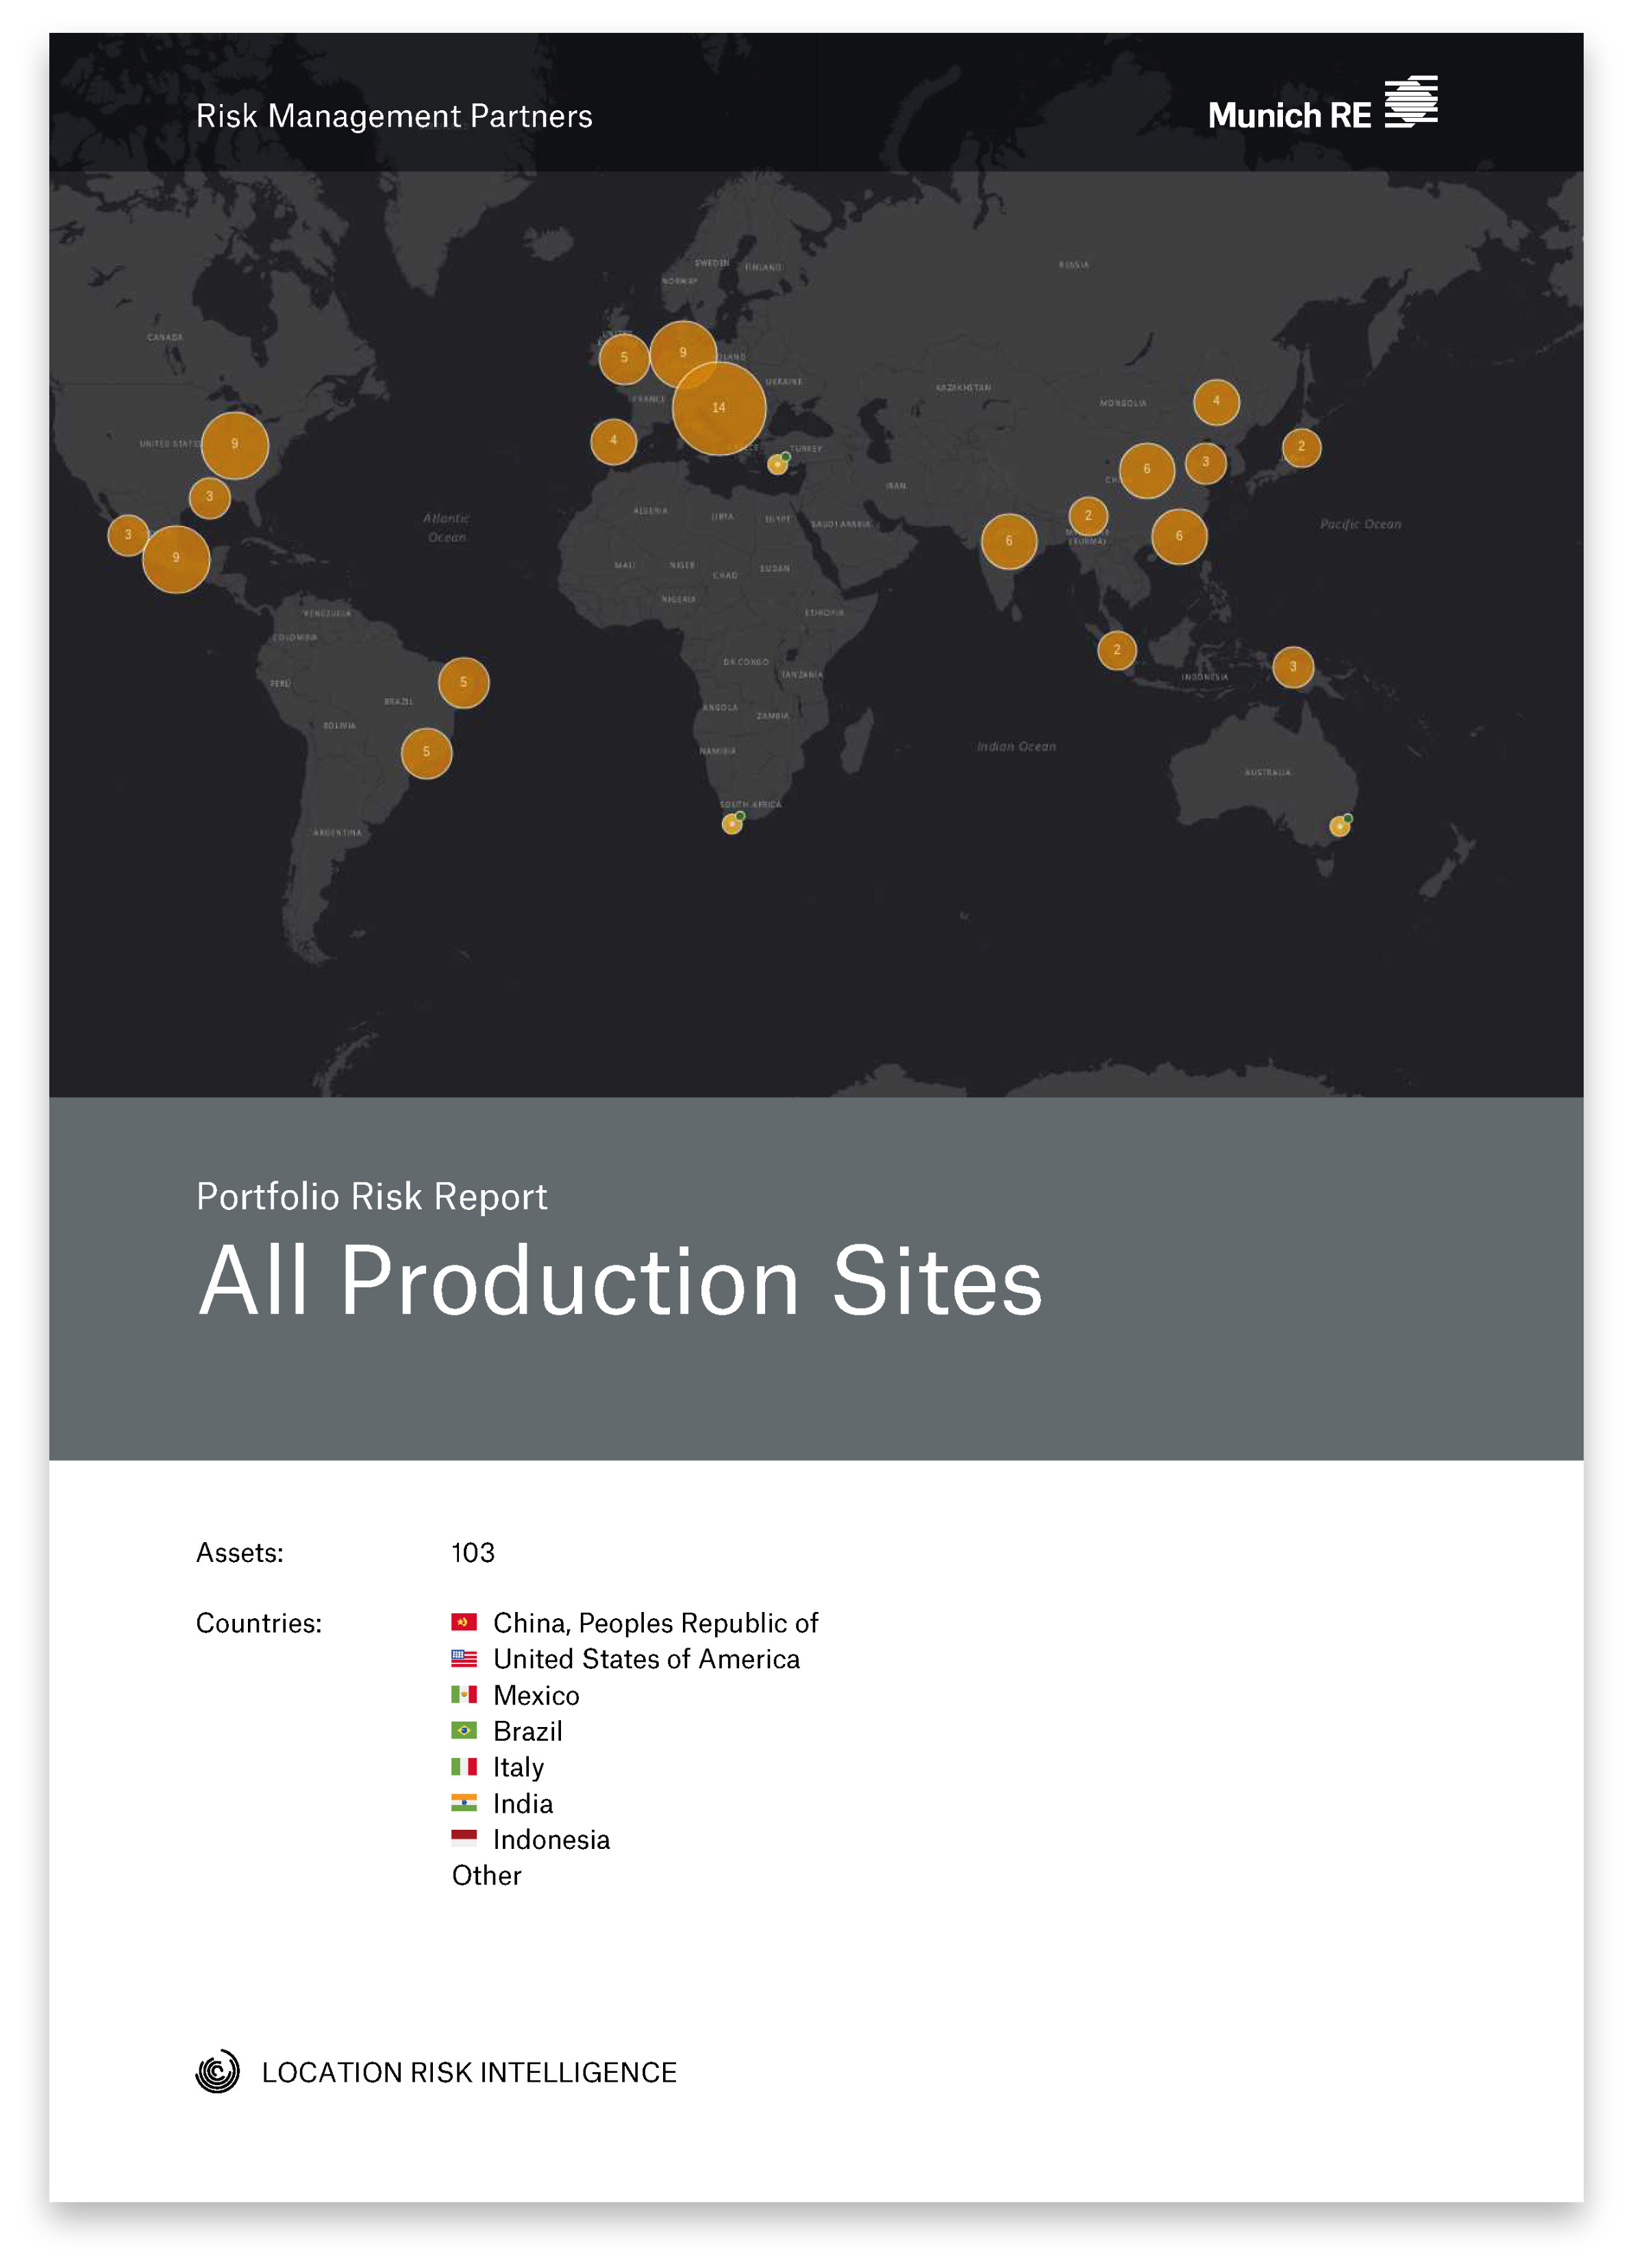Click the Italy flag icon
The height and width of the screenshot is (2268, 1633).
click(463, 1767)
